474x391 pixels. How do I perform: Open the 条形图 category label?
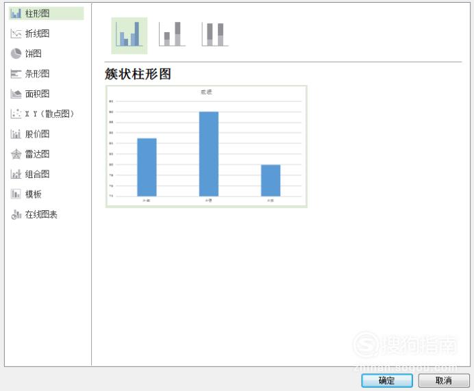(x=37, y=74)
